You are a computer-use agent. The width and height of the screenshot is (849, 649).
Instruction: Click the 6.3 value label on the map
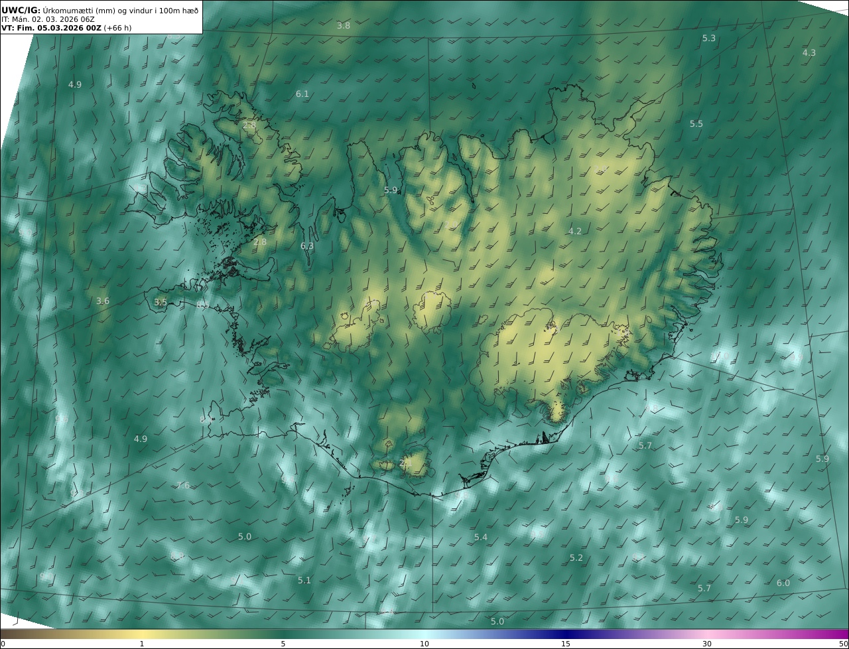coord(307,246)
